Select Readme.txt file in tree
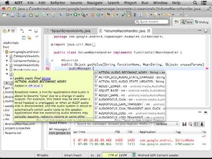Screen dimensions: 212x159 pyautogui.click(x=13, y=133)
